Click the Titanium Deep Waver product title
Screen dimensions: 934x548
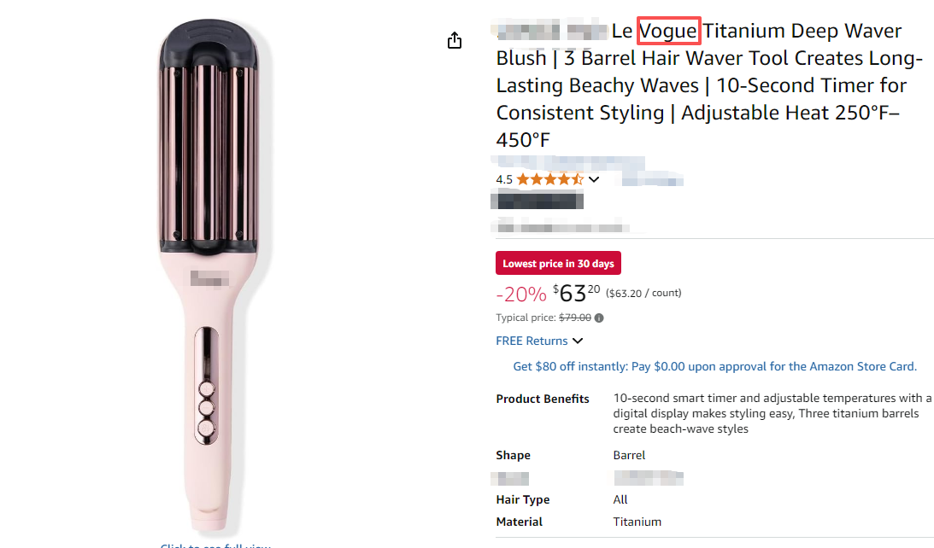701,85
